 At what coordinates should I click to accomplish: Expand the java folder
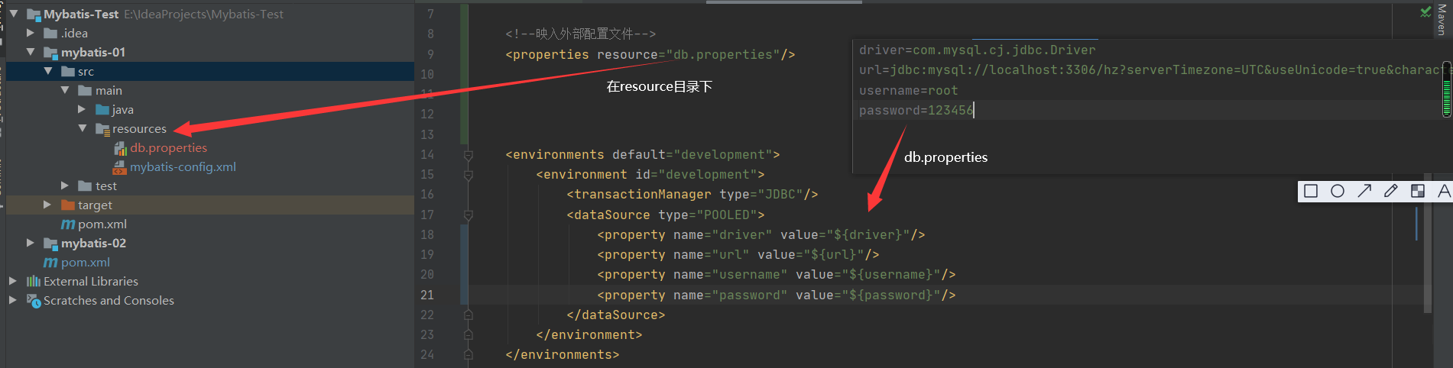(83, 109)
